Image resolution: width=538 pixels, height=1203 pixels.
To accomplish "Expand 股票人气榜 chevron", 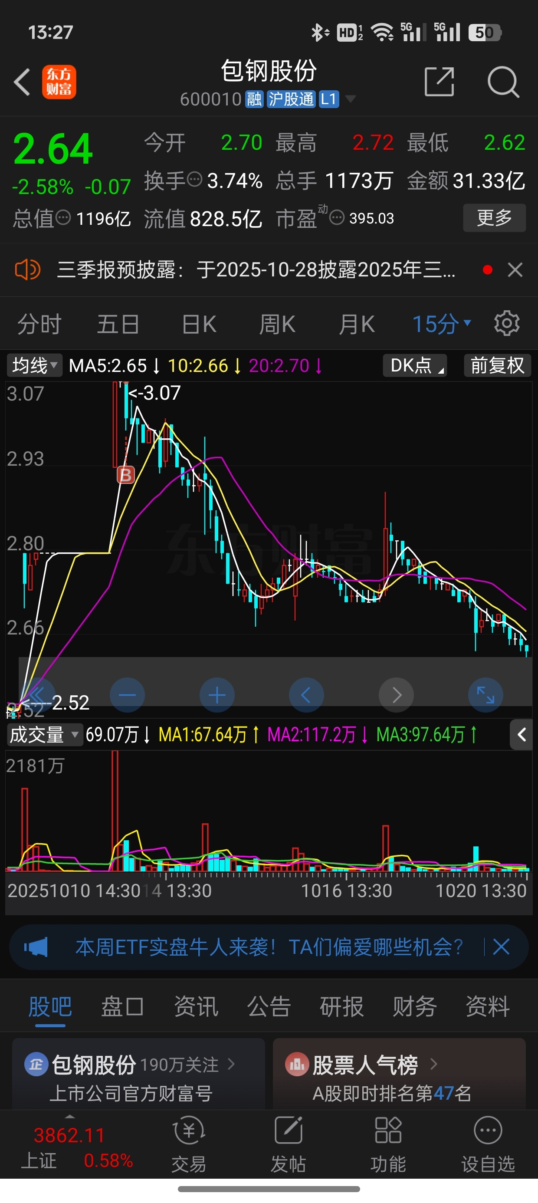I will (433, 1064).
